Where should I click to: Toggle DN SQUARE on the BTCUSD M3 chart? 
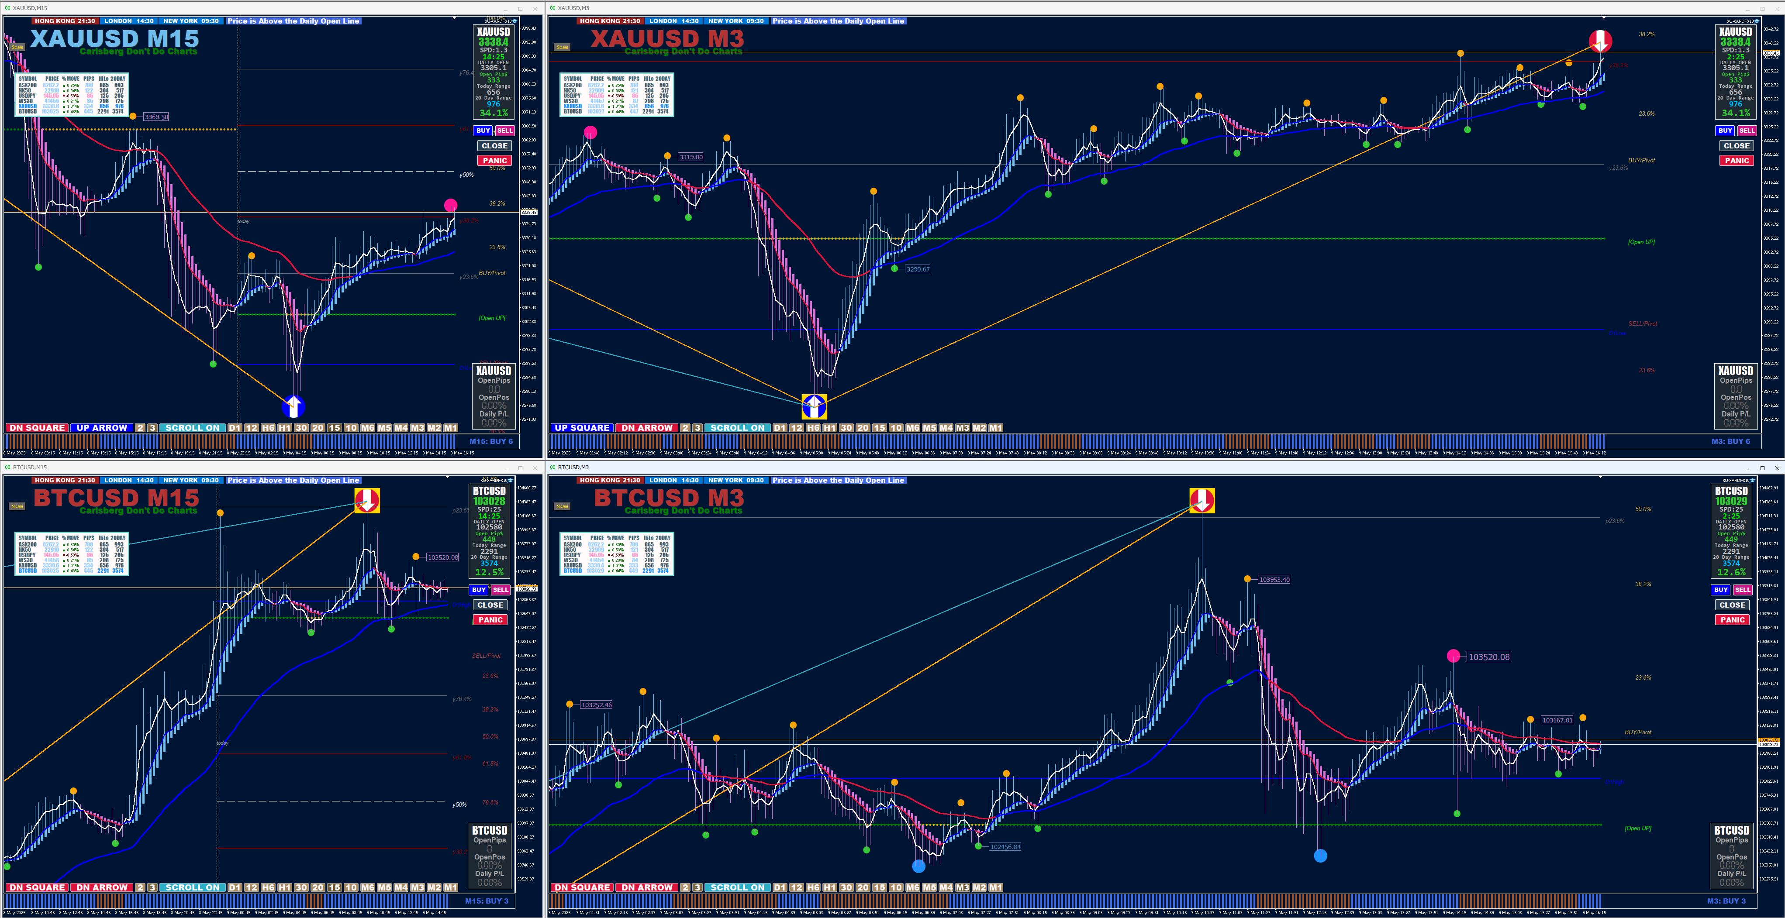(581, 887)
